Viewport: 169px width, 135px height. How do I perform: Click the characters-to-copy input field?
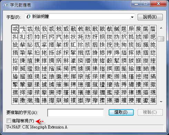[76, 113]
